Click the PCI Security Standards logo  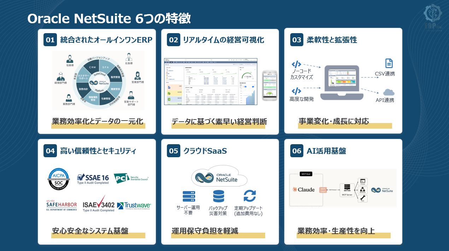tap(131, 178)
